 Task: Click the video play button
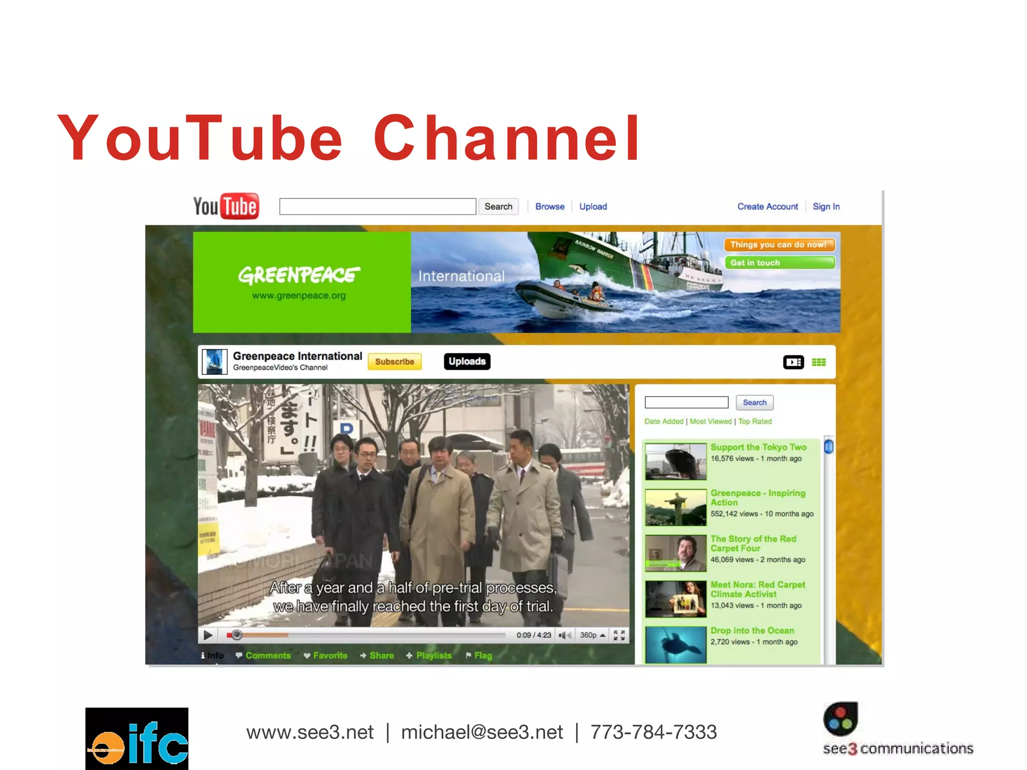[x=208, y=635]
